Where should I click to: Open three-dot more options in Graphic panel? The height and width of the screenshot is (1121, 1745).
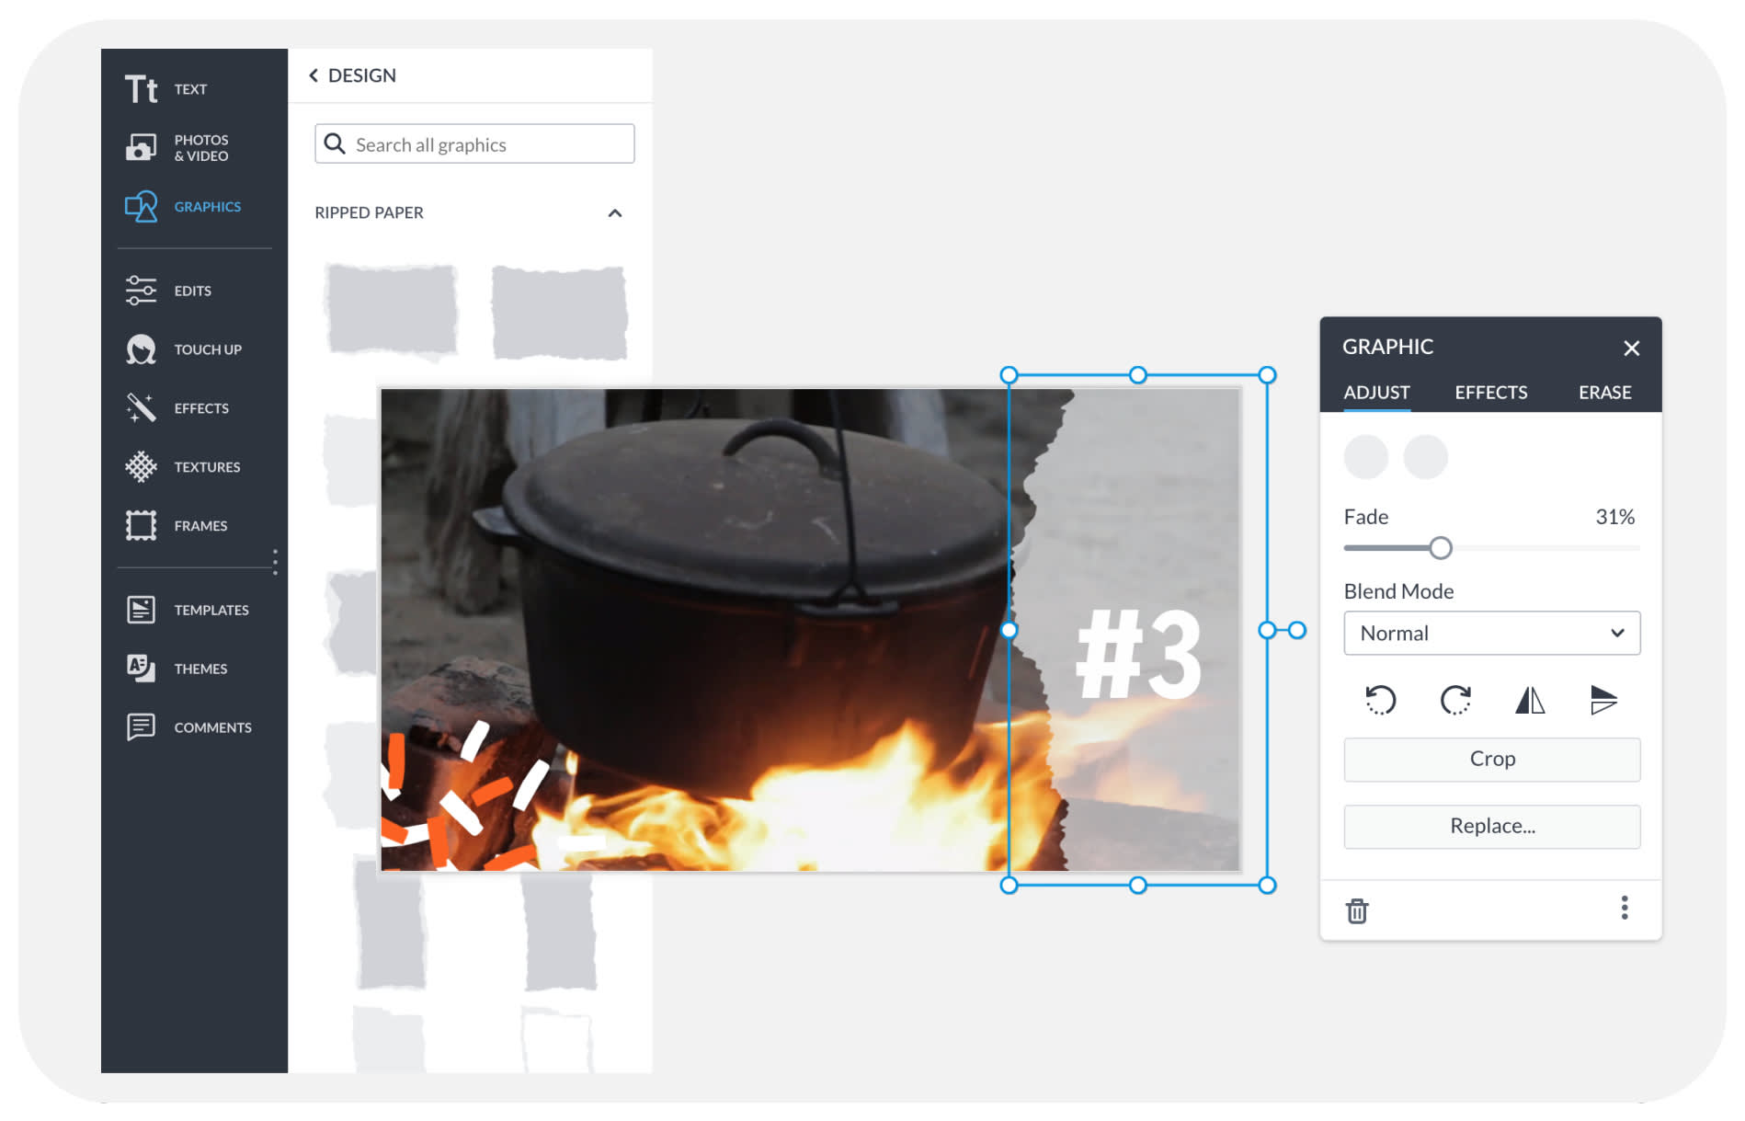(x=1625, y=908)
